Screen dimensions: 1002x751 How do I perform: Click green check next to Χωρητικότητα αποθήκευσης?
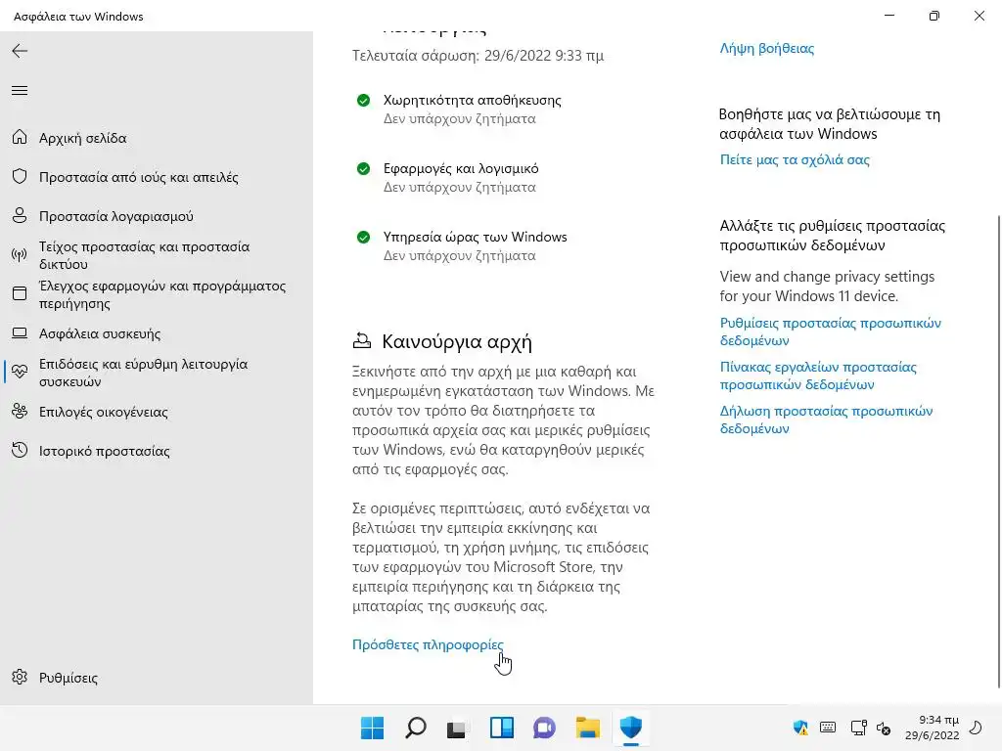363,101
